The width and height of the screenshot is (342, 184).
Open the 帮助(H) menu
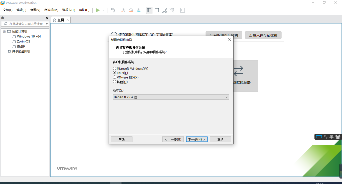click(84, 10)
